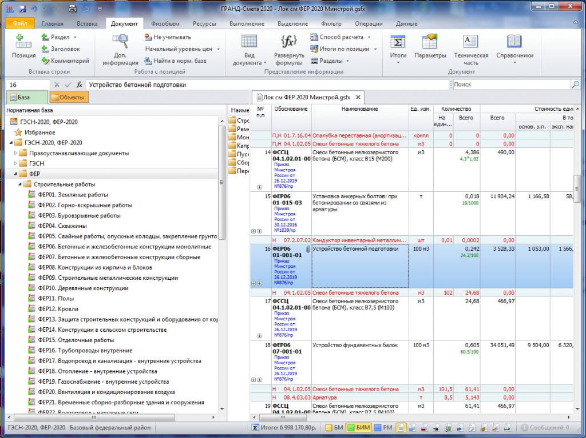Click the position number field showing 16
The width and height of the screenshot is (586, 438).
tap(27, 85)
